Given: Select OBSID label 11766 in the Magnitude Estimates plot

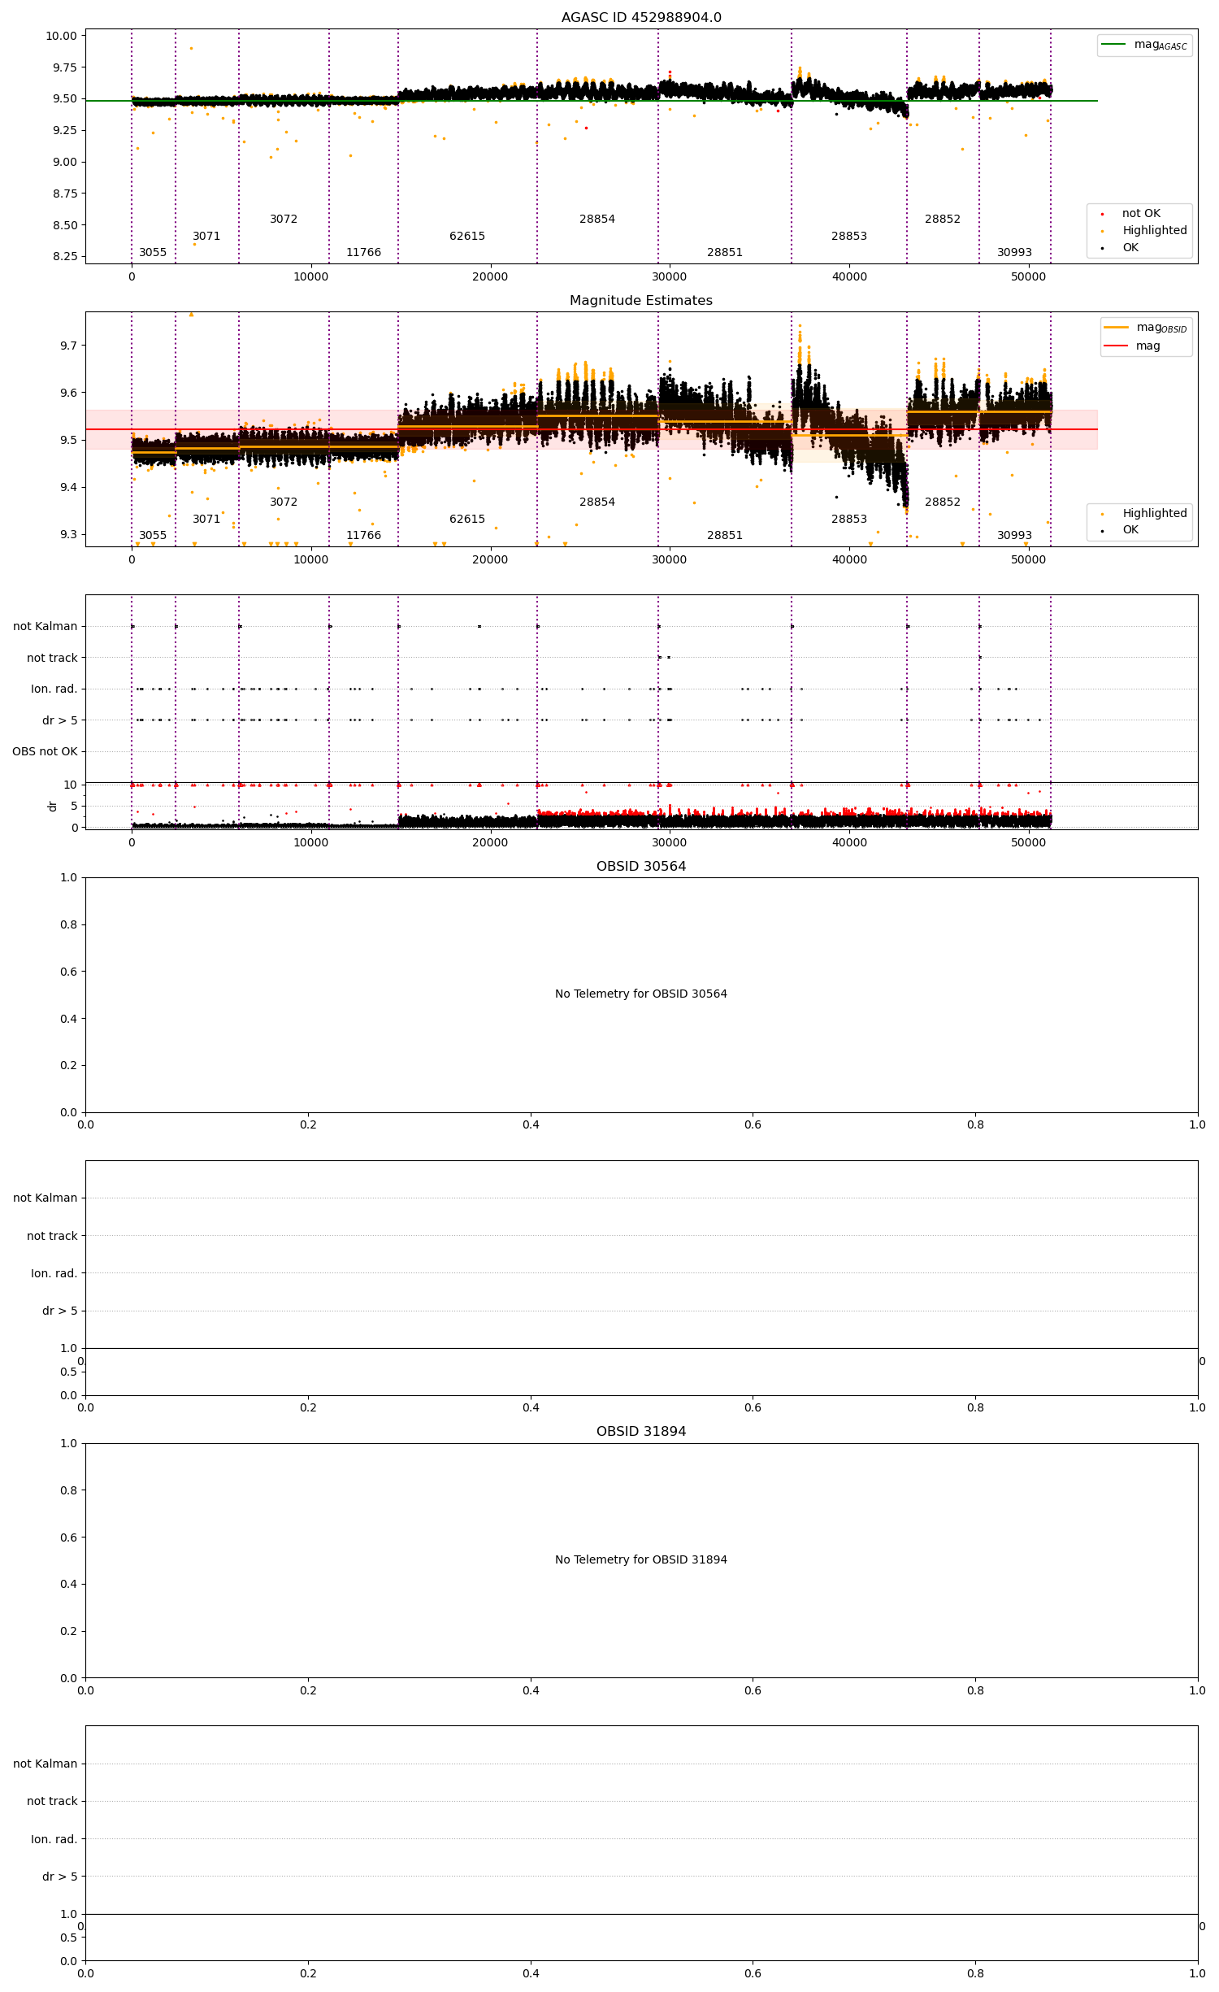Looking at the screenshot, I should click(x=363, y=536).
